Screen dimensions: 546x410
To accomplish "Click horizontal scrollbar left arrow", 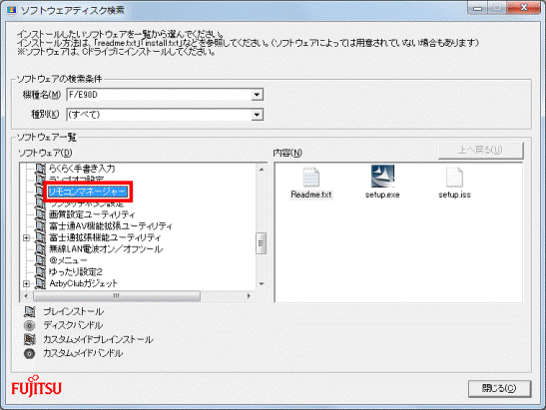I will (25, 296).
